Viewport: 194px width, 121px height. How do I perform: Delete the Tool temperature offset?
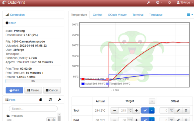(186, 110)
